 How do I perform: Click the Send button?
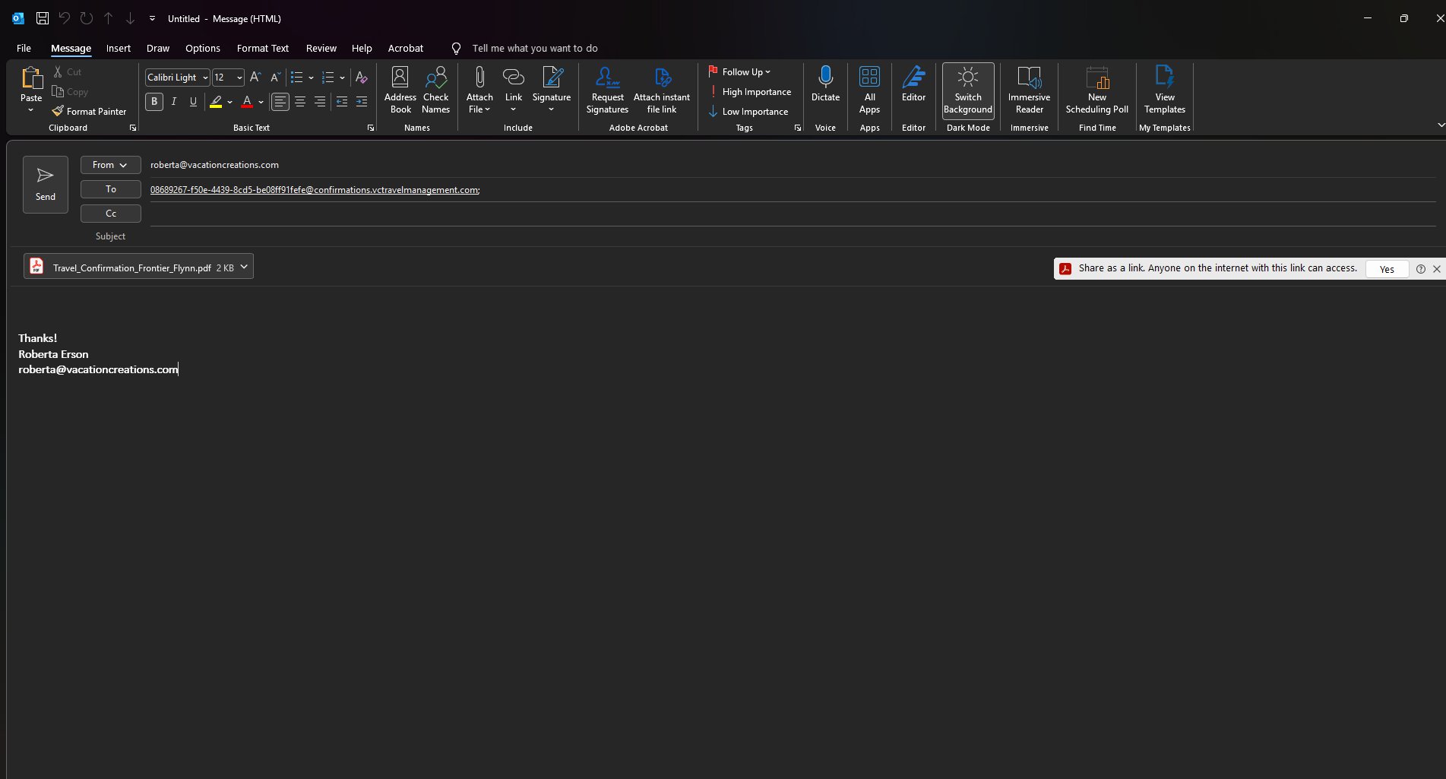pos(46,185)
